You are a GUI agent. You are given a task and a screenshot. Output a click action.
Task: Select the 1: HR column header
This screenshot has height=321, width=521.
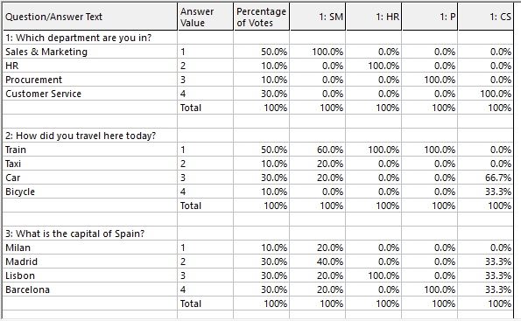click(374, 17)
